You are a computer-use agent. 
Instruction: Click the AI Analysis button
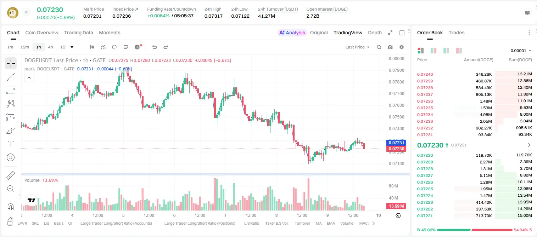[292, 33]
